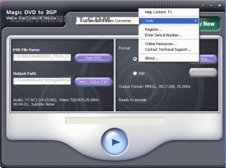The image size is (226, 168).
Task: Click the Ready to encode status
Action: [132, 100]
